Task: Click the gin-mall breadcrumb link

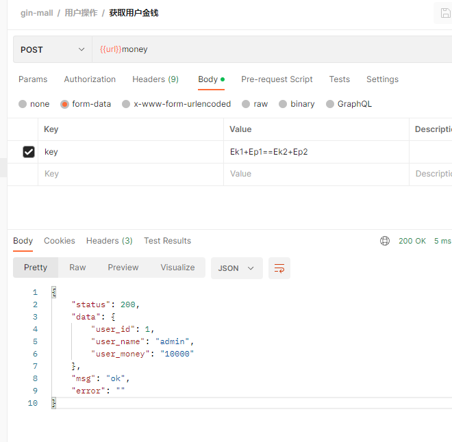Action: tap(36, 13)
